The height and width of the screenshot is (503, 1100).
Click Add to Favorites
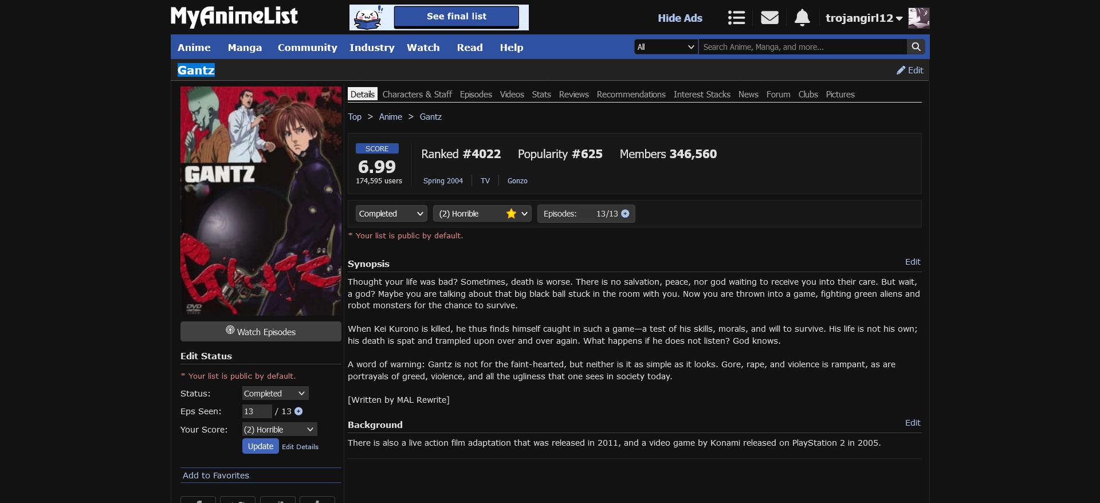click(216, 476)
